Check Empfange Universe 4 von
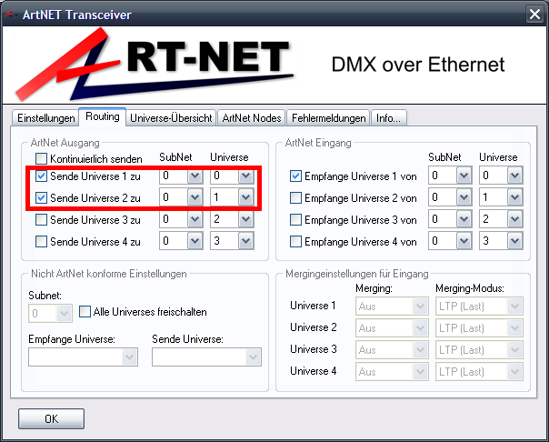549x442 pixels. 295,242
